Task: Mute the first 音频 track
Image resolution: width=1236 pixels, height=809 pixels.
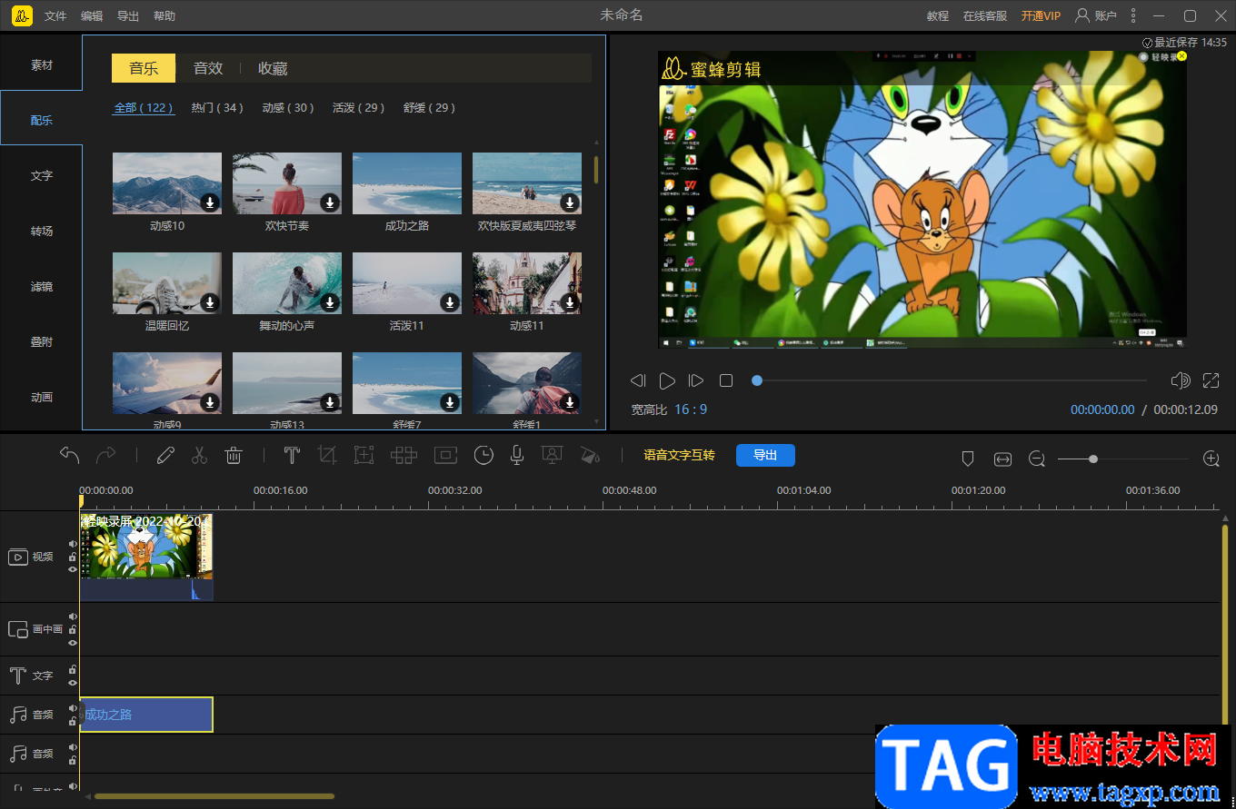Action: [73, 708]
